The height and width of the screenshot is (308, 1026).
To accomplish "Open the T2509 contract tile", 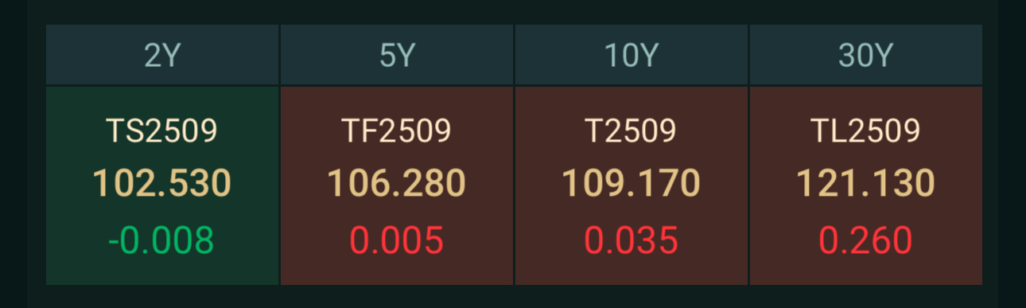I will point(632,185).
